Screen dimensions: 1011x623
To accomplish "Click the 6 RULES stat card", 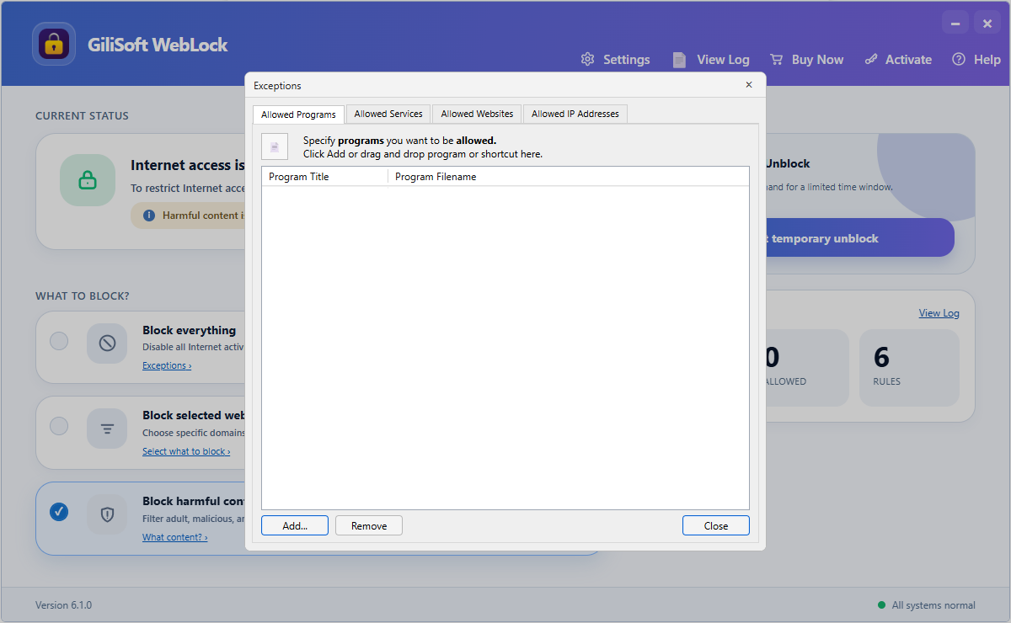I will pyautogui.click(x=909, y=367).
